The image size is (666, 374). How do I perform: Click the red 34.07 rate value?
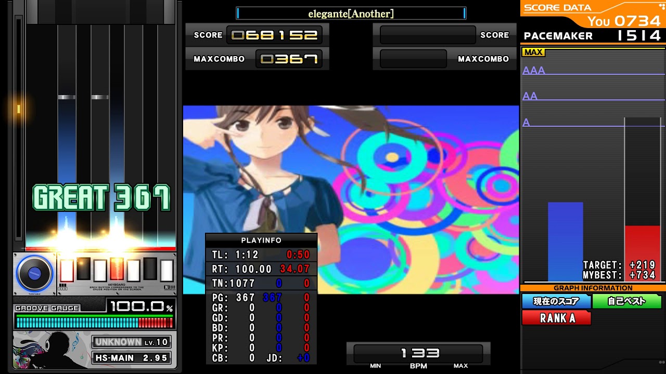pyautogui.click(x=295, y=269)
